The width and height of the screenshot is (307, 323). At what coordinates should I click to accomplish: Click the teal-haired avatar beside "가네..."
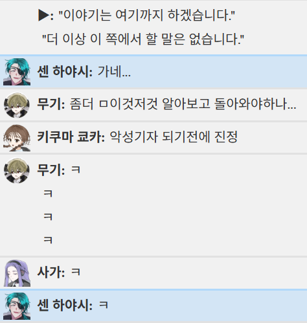[17, 72]
